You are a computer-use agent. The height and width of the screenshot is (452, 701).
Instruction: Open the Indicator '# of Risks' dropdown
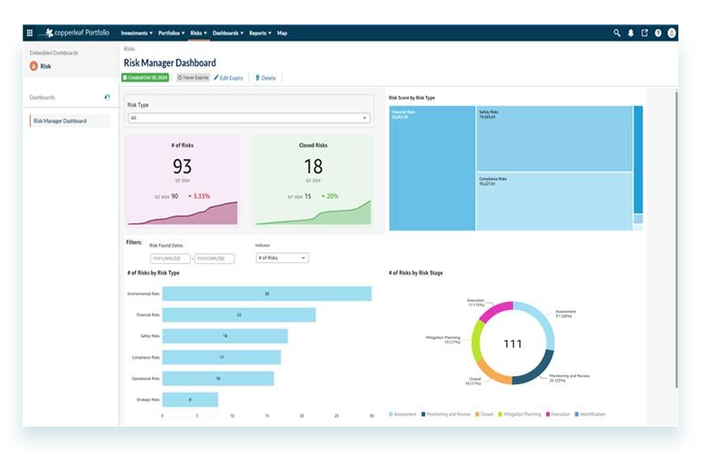coord(282,258)
